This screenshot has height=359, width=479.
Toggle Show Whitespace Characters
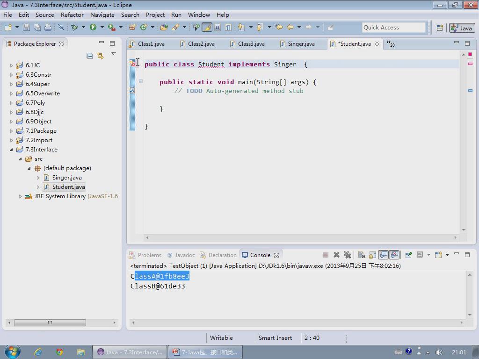click(x=228, y=28)
